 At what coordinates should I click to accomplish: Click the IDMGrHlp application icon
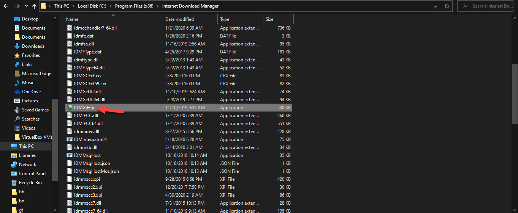click(70, 108)
